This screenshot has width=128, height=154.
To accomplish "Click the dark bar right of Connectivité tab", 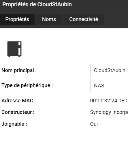I will point(116,19).
